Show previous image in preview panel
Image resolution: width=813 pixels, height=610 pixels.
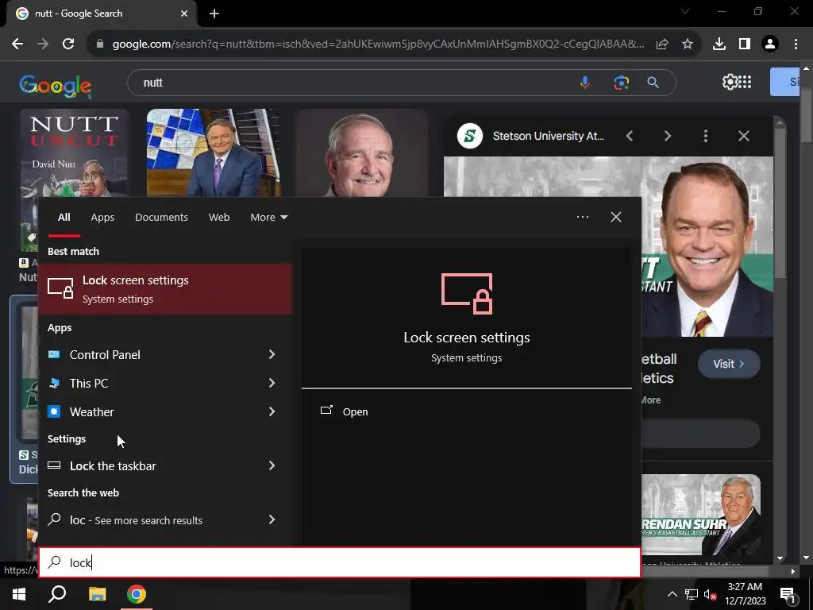pyautogui.click(x=630, y=136)
